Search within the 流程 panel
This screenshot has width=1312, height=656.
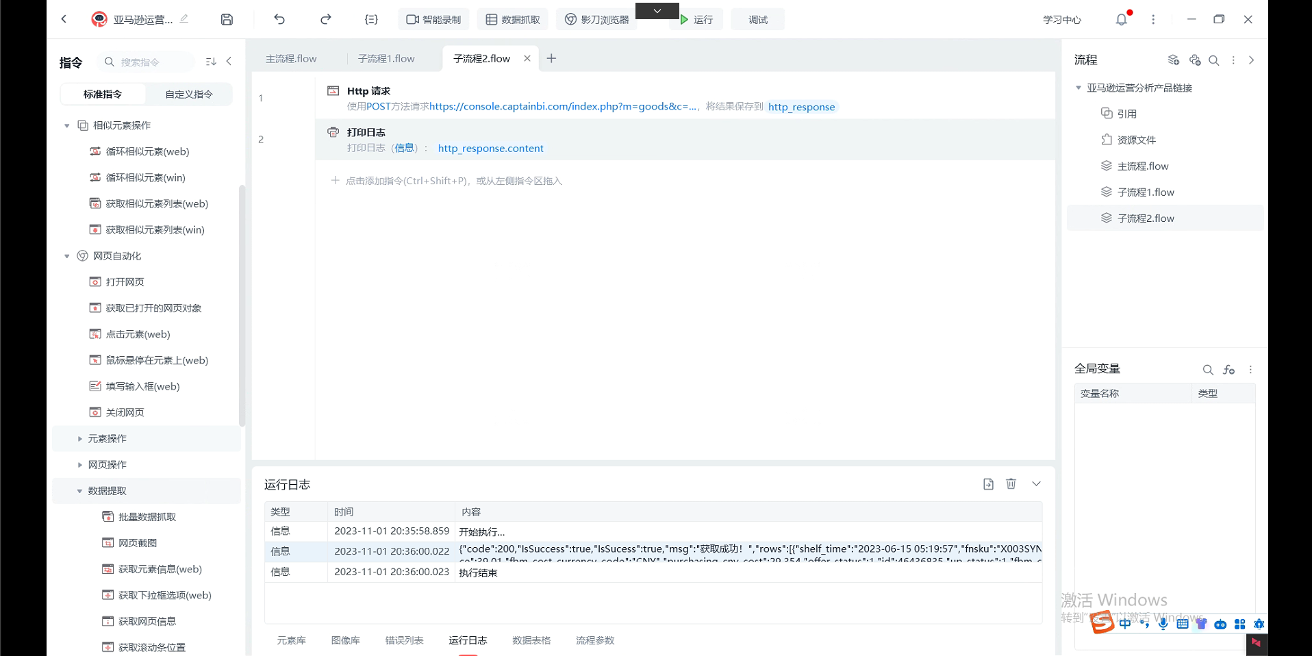[1214, 60]
